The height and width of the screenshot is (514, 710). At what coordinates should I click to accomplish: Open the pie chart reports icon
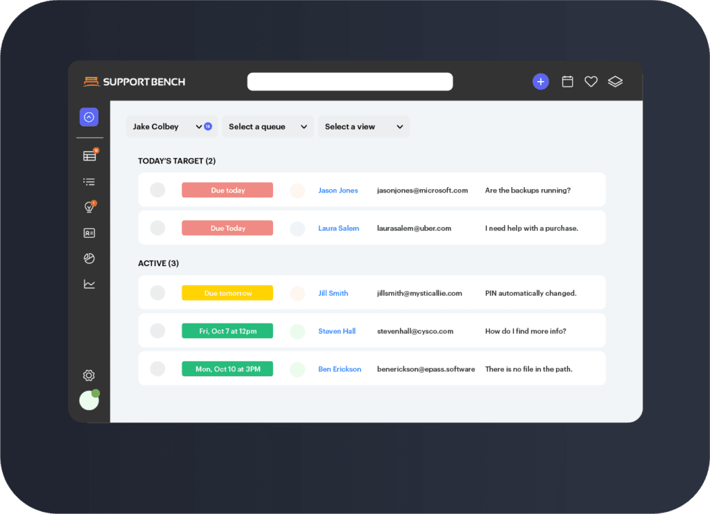[89, 258]
